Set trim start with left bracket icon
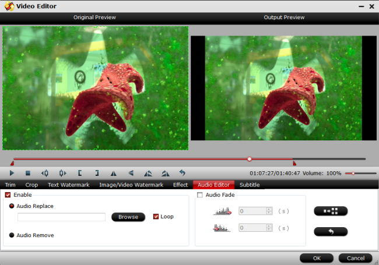Screen dimensions: 379x265 [80, 173]
